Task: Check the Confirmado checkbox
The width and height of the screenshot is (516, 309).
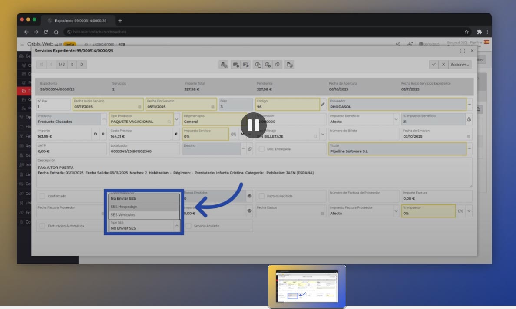Action: tap(42, 196)
